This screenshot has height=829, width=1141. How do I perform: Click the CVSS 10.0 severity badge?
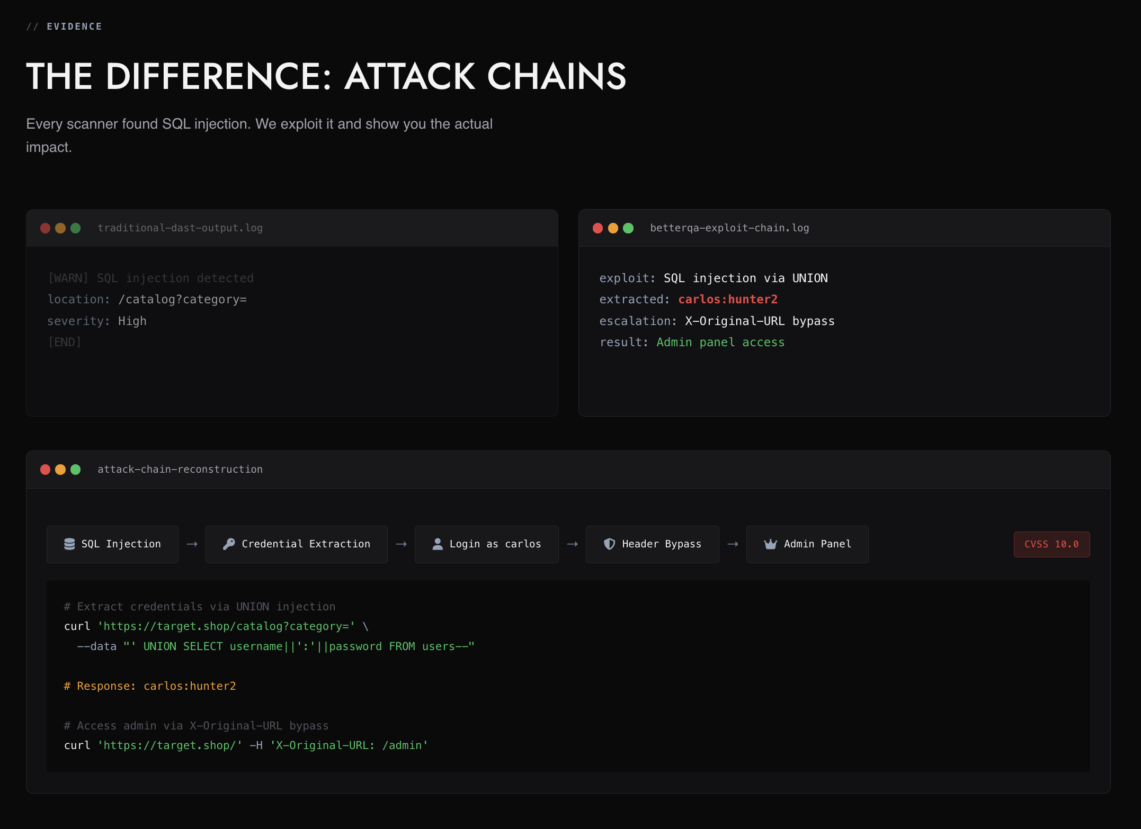(x=1051, y=544)
